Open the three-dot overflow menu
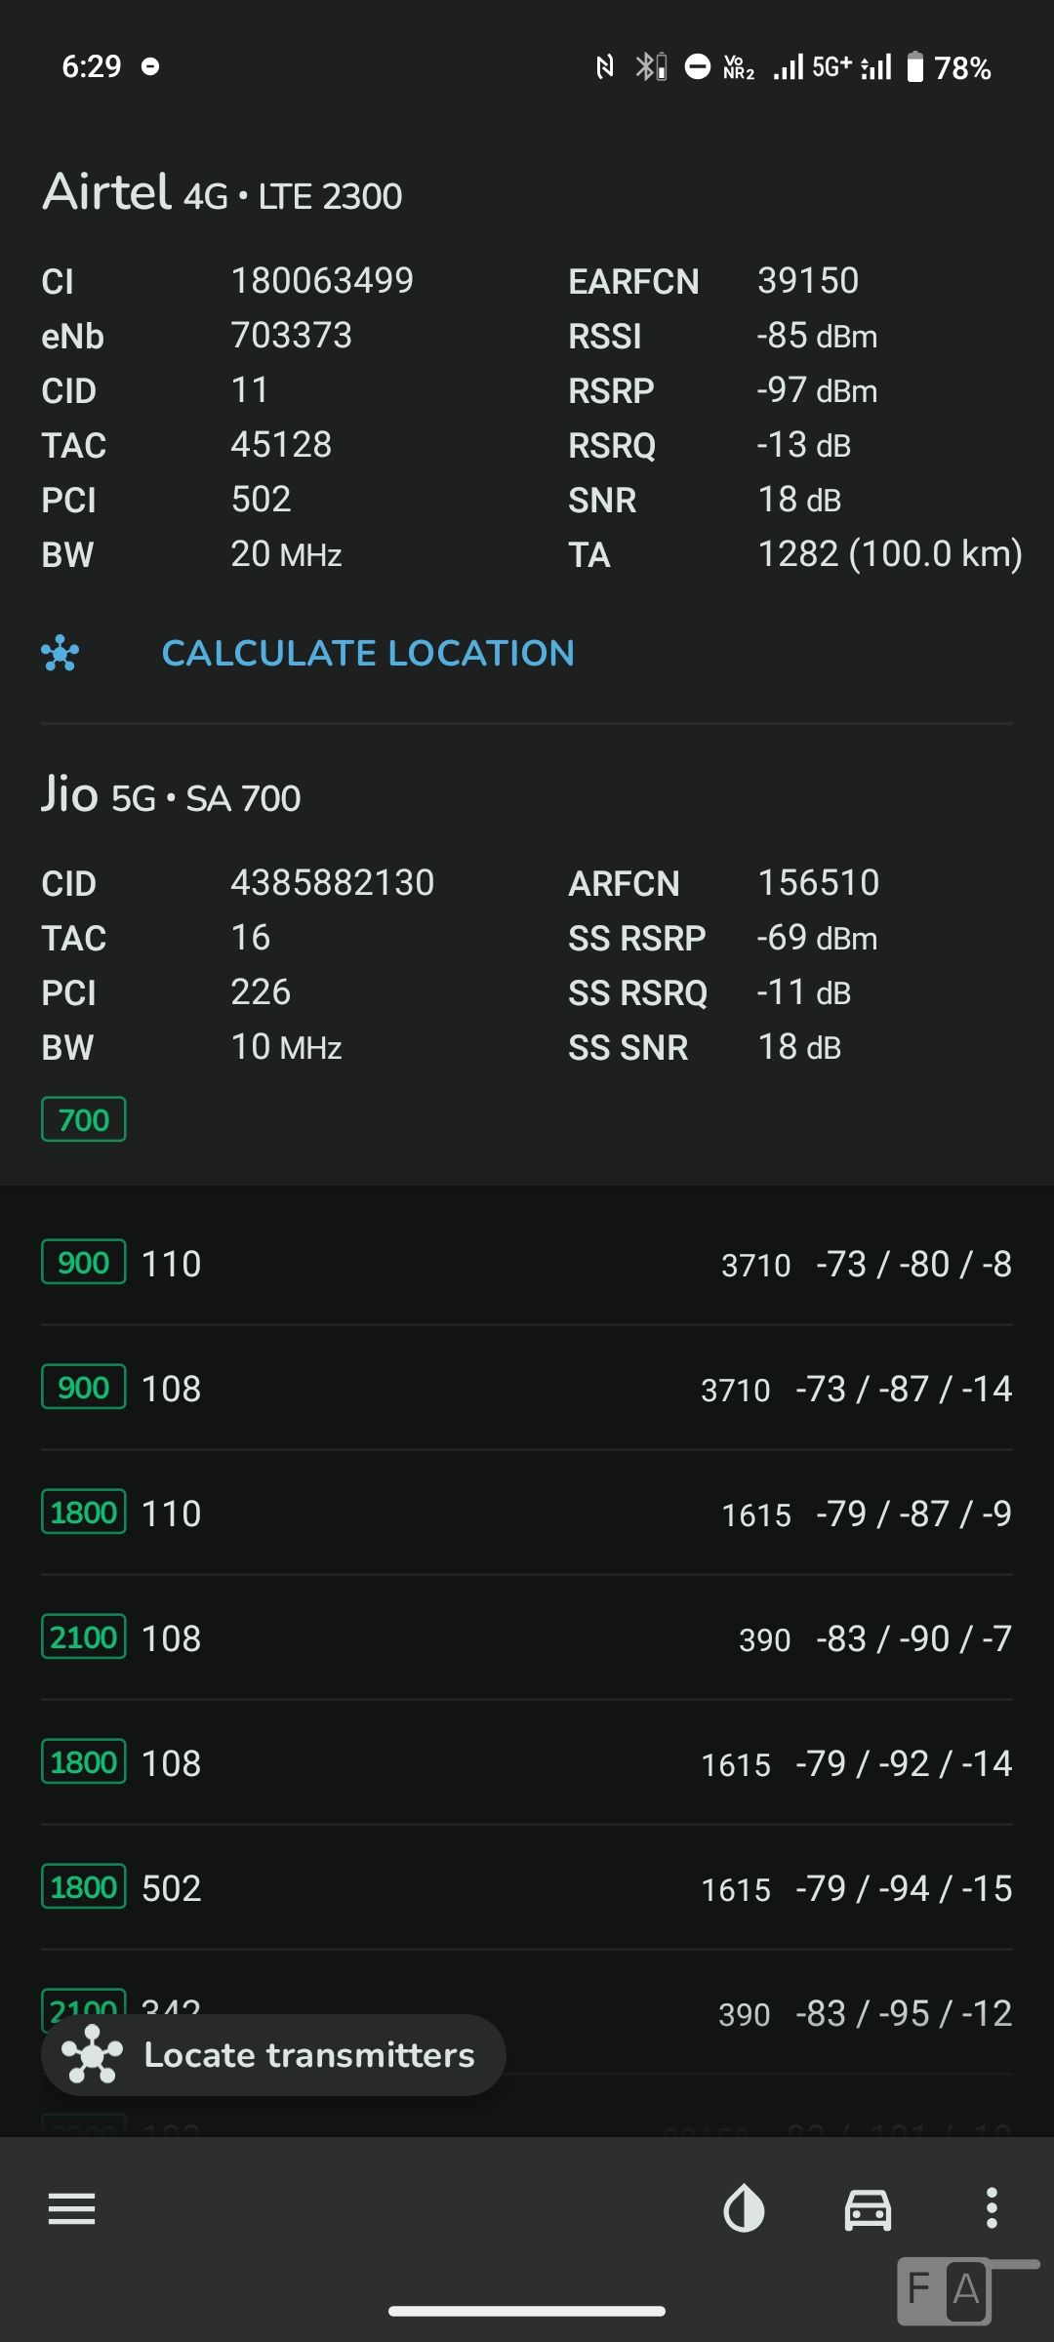The width and height of the screenshot is (1054, 2342). [992, 2208]
